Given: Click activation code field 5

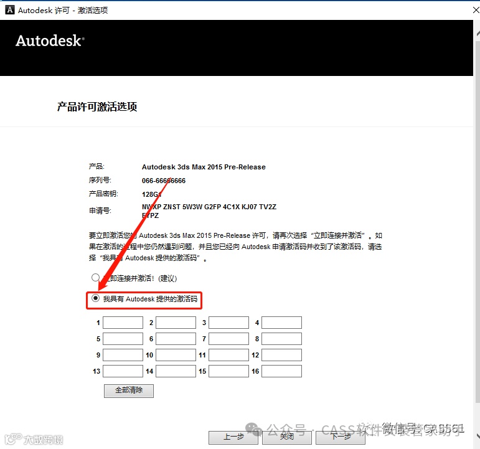Looking at the screenshot, I should pyautogui.click(x=123, y=339).
